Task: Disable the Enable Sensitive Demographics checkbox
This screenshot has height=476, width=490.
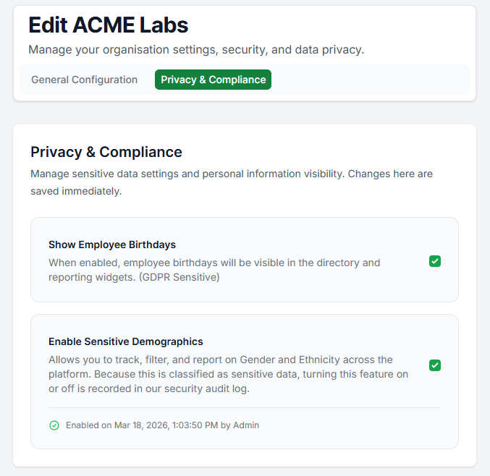Action: pyautogui.click(x=435, y=365)
